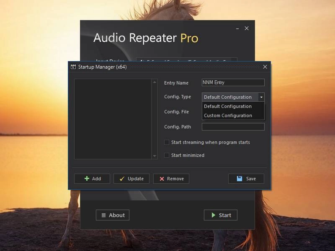
Task: Minimize the Audio Repeater Pro window
Action: tap(237, 28)
